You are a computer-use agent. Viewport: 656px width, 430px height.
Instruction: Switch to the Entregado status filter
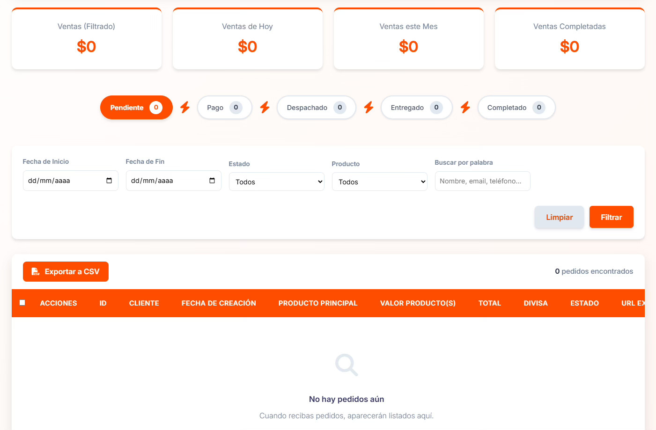click(x=416, y=107)
